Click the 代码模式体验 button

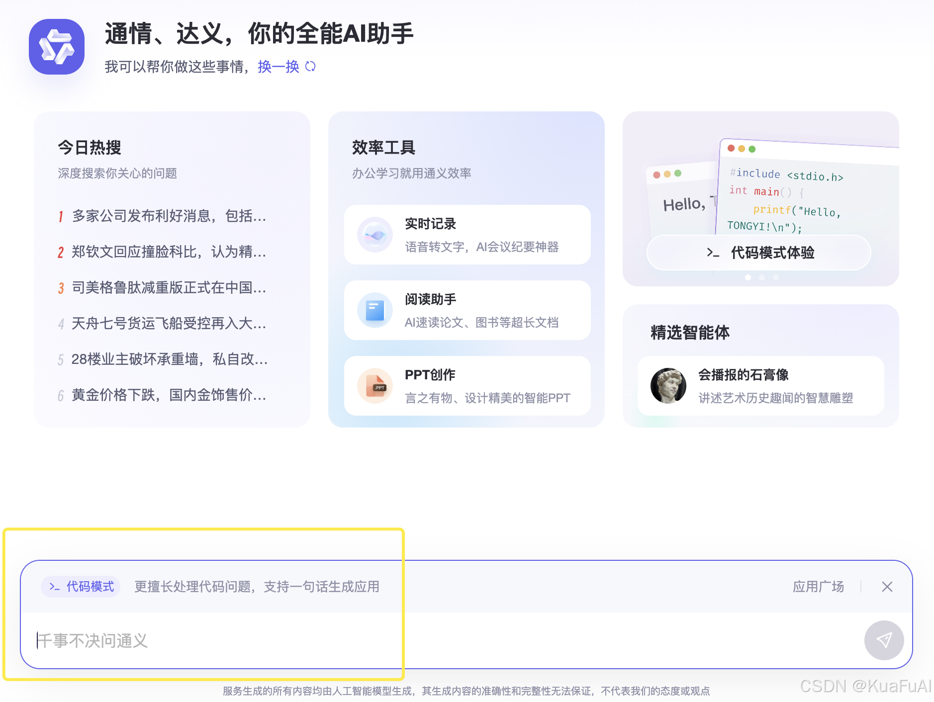pyautogui.click(x=758, y=253)
